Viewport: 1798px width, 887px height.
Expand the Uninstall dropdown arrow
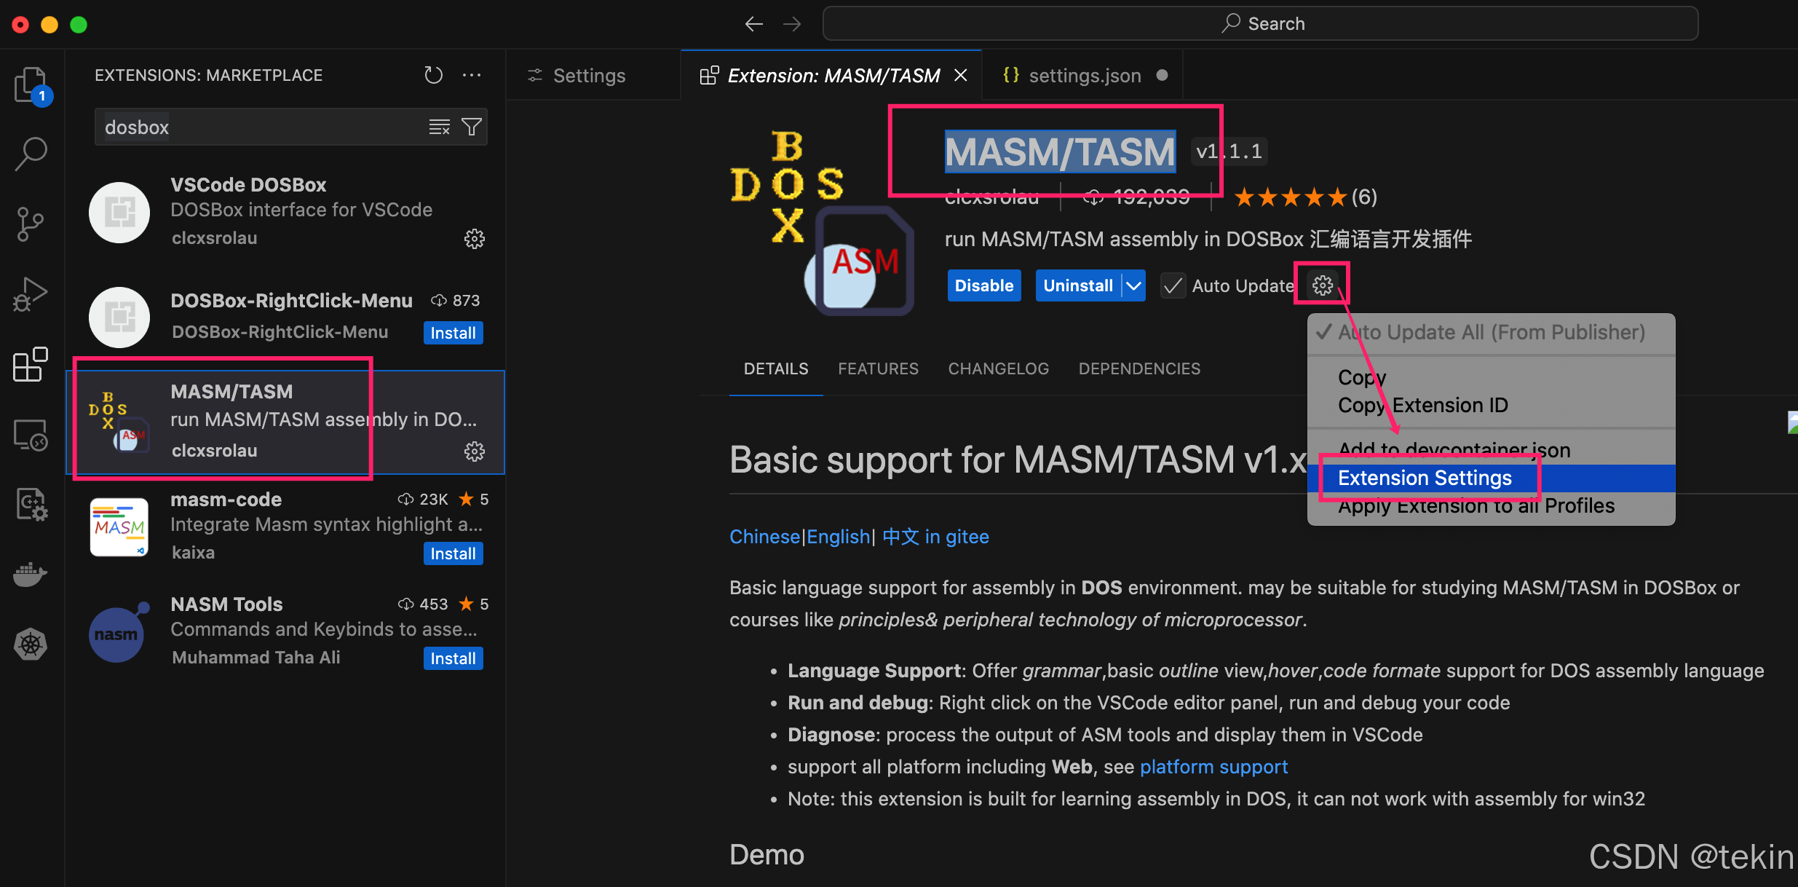[x=1134, y=285]
